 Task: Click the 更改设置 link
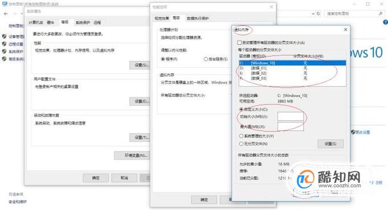[363, 132]
